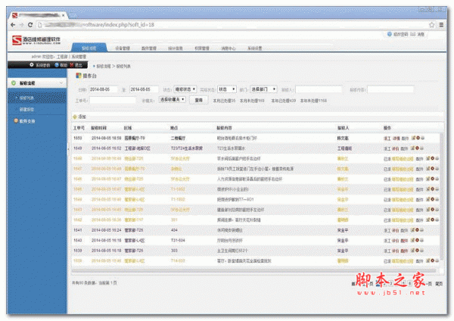Viewport: 454px width, 321px height.
Task: Click the red 退出 logout icon
Action: (x=72, y=65)
